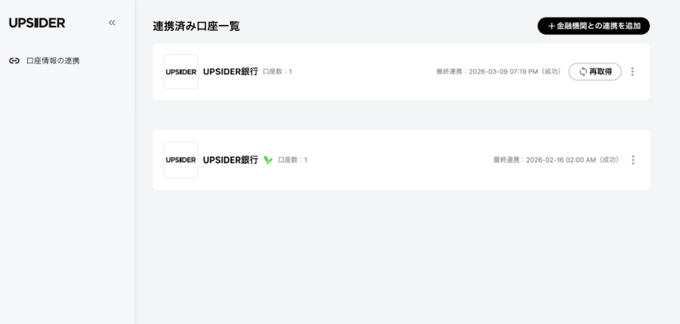The height and width of the screenshot is (324, 680).
Task: Click the link icon beside 口座情報の連携
Action: [x=15, y=61]
